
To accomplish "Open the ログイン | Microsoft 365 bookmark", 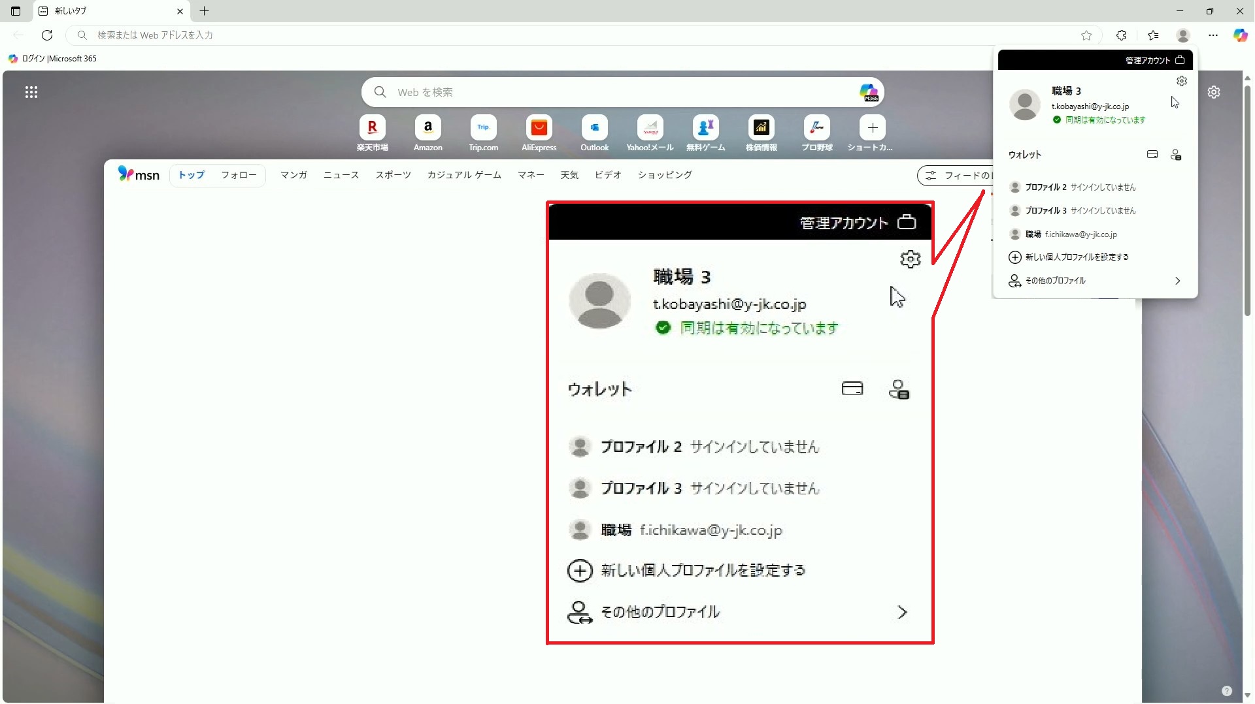I will click(x=53, y=59).
